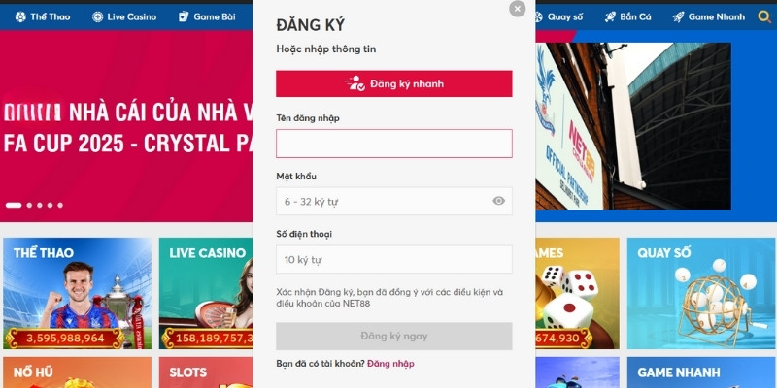This screenshot has height=388, width=777.
Task: Click the Quay số lottery icon
Action: pos(539,16)
